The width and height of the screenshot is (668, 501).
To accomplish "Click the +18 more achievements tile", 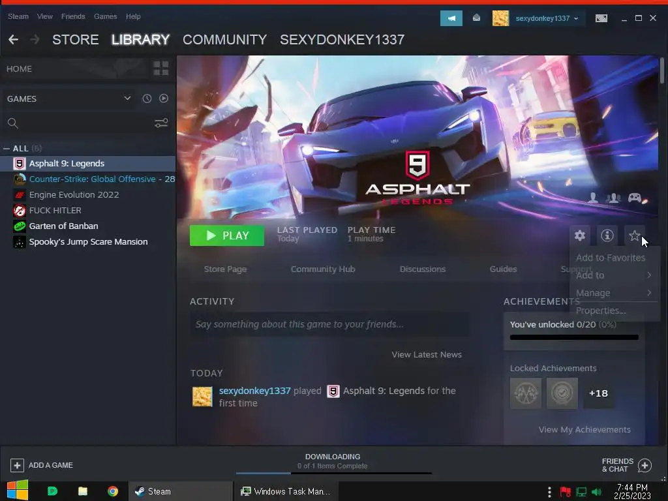I will [599, 393].
